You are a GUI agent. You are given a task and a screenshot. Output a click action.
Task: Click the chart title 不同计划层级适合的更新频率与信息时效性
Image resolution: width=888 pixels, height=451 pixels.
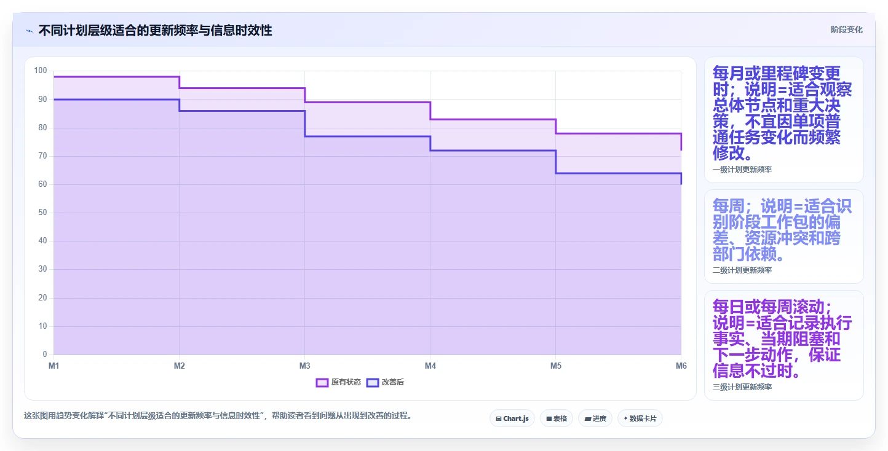tap(156, 31)
